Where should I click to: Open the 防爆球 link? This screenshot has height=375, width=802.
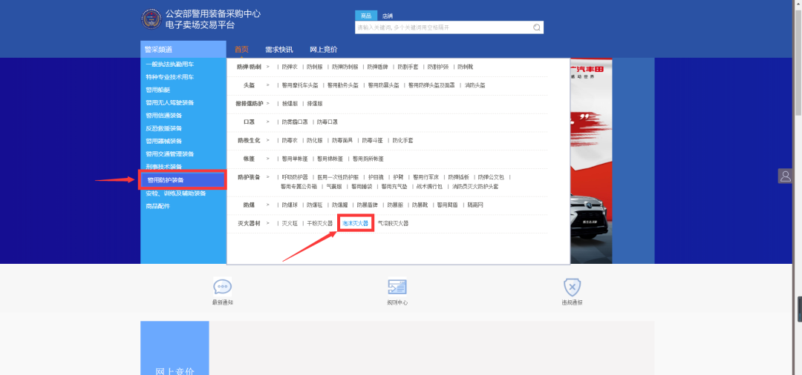point(290,205)
